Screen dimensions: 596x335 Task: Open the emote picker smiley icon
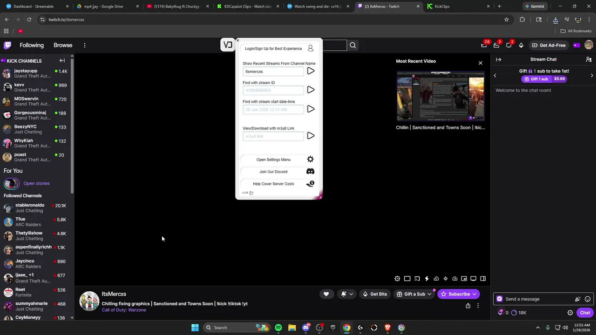click(588, 299)
